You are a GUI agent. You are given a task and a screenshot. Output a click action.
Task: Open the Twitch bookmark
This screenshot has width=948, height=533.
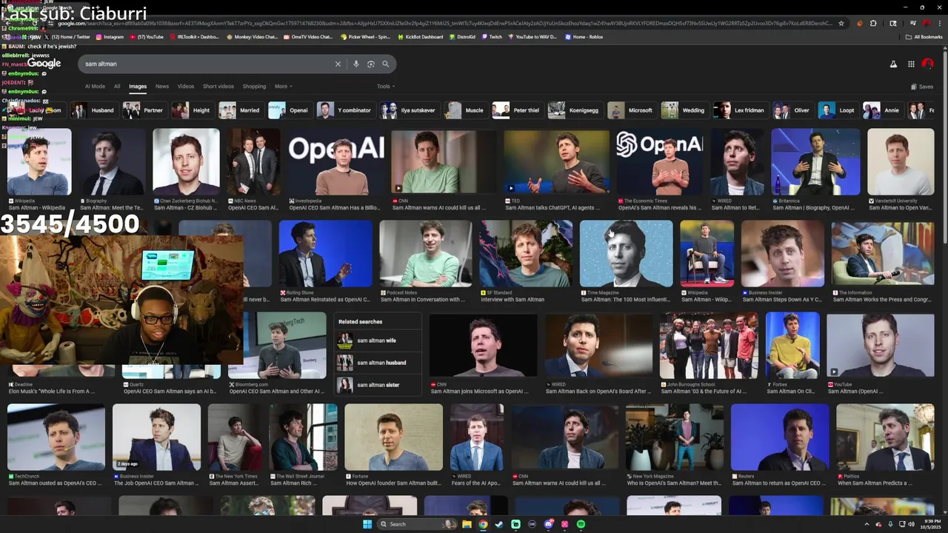click(492, 36)
